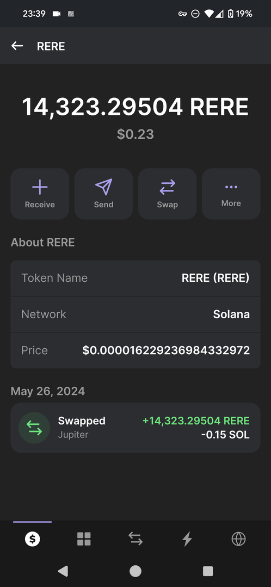
Task: Select the Network Solana row
Action: (x=135, y=314)
